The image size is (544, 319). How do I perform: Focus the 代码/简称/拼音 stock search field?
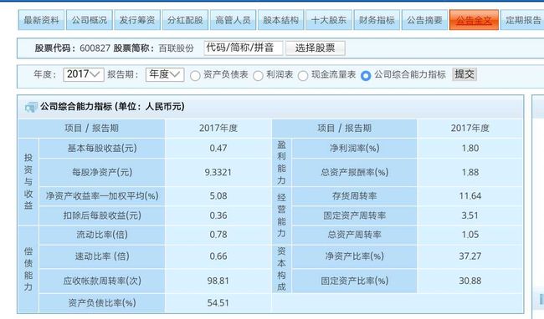[x=244, y=48]
